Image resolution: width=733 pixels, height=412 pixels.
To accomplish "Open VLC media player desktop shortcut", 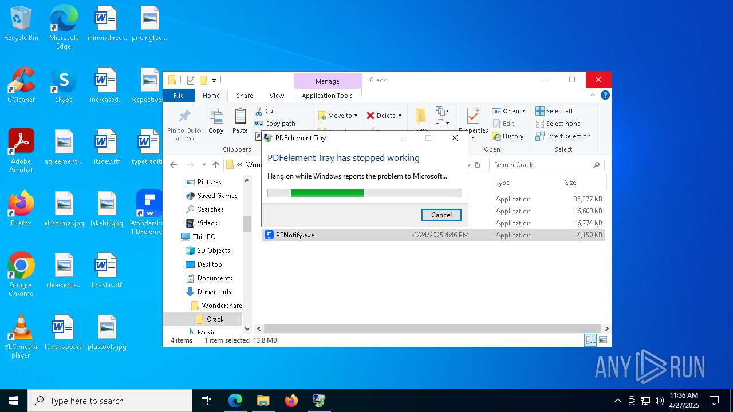I will pos(21,336).
